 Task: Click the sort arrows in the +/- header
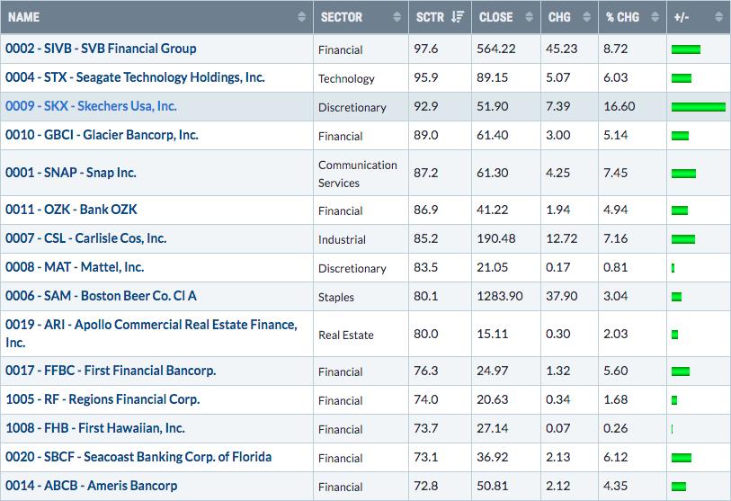pyautogui.click(x=718, y=18)
